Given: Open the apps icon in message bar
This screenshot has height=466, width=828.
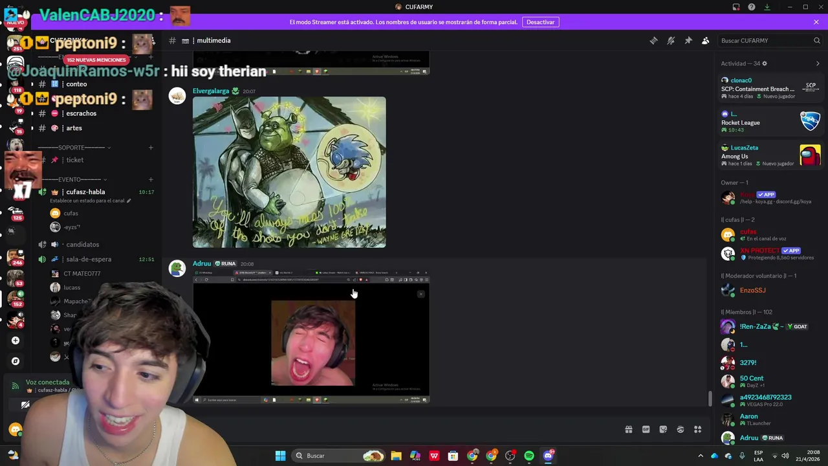Looking at the screenshot, I should [x=698, y=429].
